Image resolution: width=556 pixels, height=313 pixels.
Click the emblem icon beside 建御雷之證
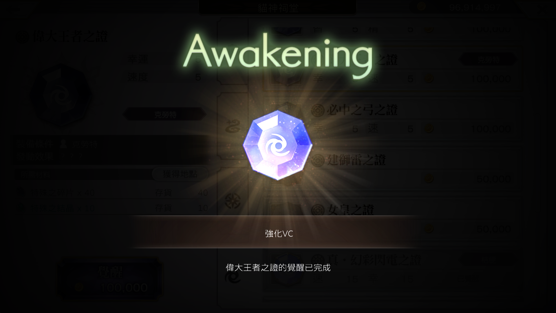coord(317,160)
